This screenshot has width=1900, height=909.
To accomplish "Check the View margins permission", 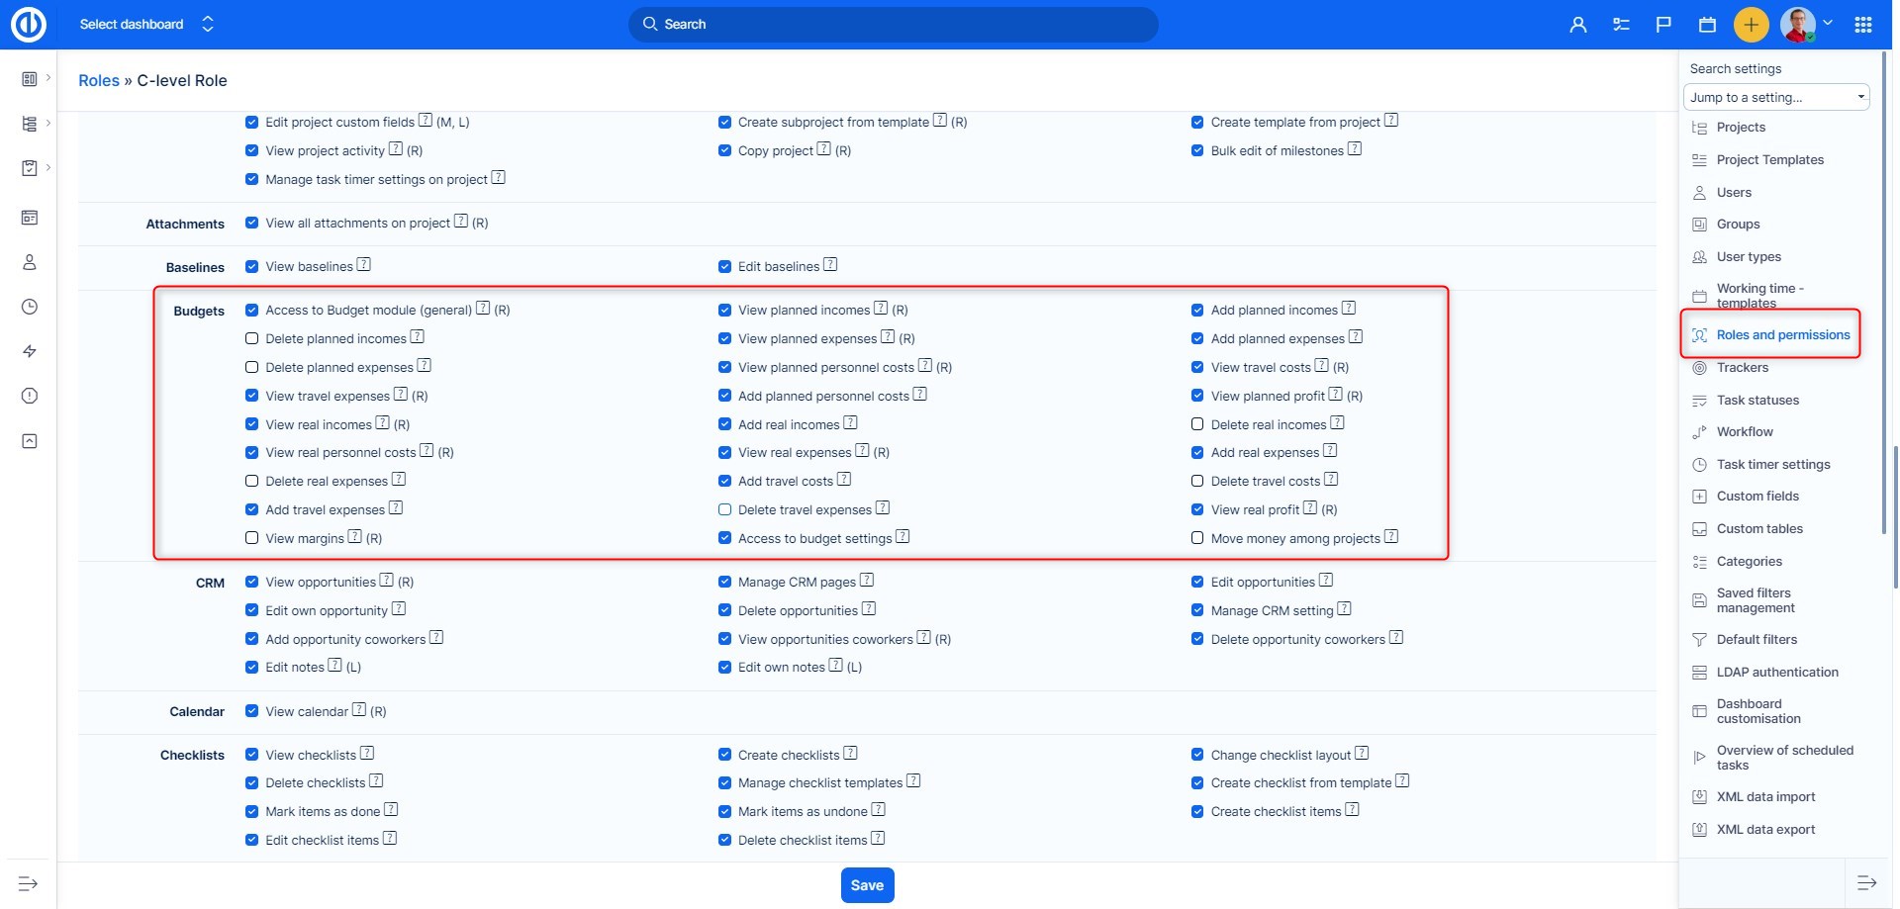I will pyautogui.click(x=252, y=538).
